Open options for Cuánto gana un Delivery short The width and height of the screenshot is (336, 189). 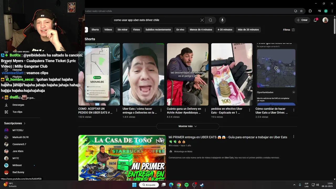[x=205, y=110]
